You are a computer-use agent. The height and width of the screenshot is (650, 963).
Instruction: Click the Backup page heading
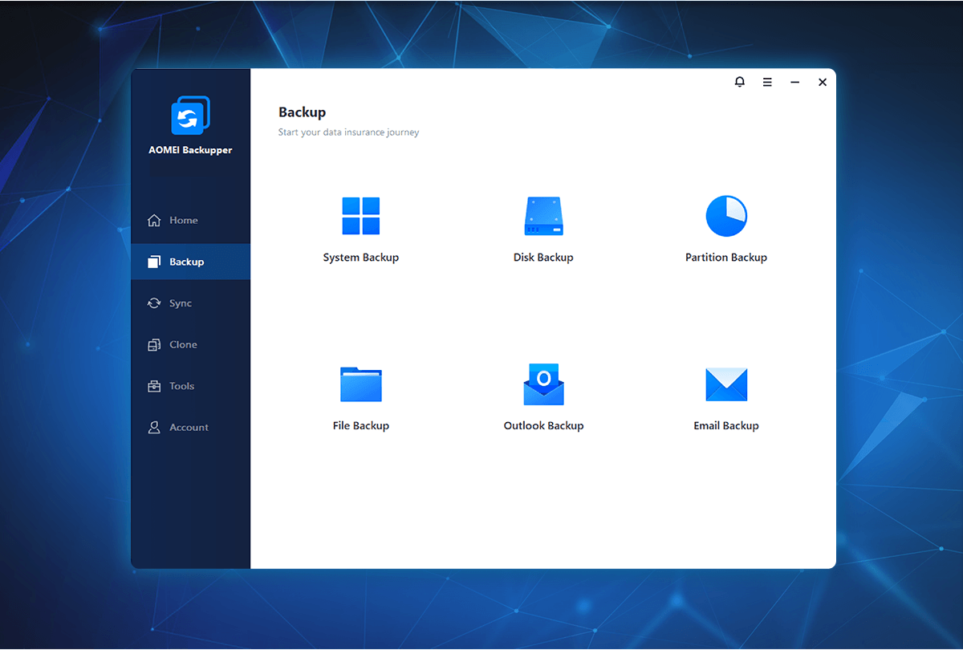(303, 112)
